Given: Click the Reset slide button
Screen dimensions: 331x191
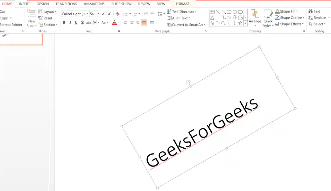Looking at the screenshot, I should coord(46,18).
